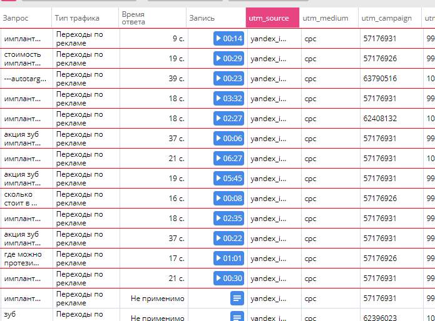
Task: Select the 16 с. response time cell
Action: pos(154,199)
